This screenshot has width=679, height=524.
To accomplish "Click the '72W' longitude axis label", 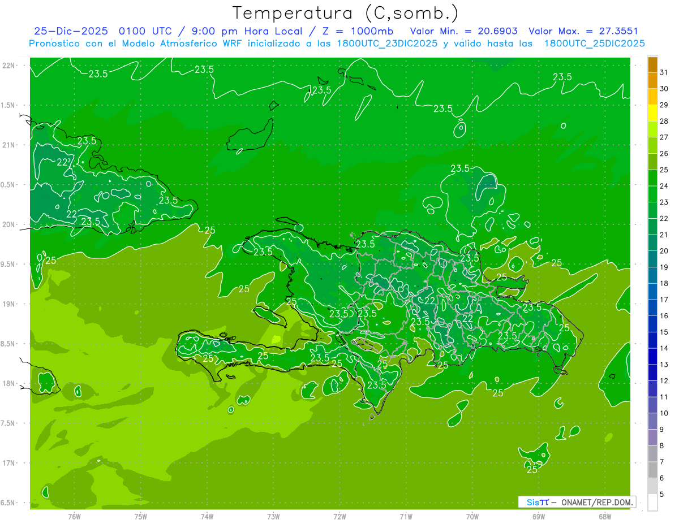I will point(340,517).
